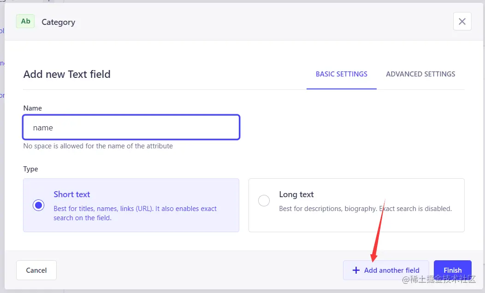Click the Type section label
The height and width of the screenshot is (293, 485).
[x=30, y=169]
